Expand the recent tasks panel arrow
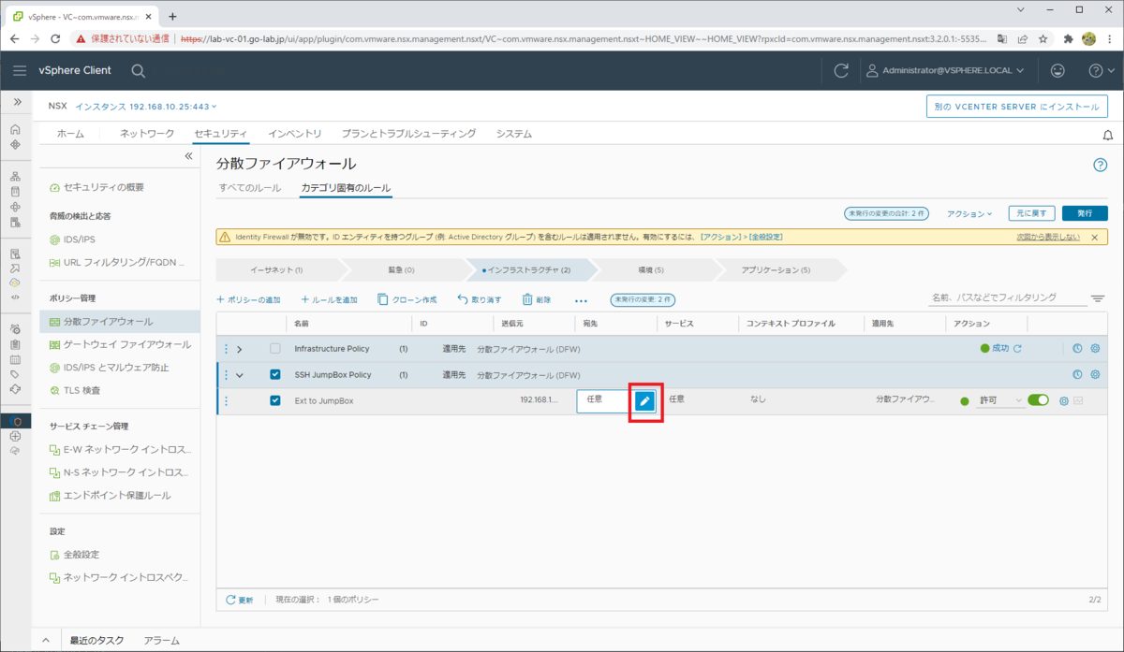The height and width of the screenshot is (652, 1124). tap(46, 641)
